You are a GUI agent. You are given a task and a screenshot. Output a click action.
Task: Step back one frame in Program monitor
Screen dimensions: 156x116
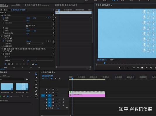pos(138,68)
